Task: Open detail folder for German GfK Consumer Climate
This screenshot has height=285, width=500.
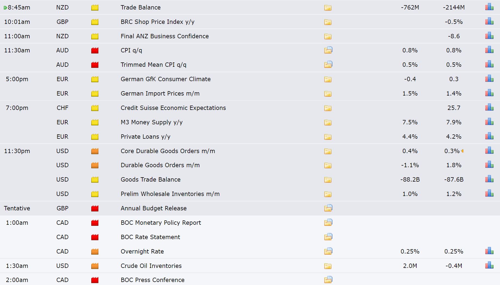Action: (x=328, y=79)
